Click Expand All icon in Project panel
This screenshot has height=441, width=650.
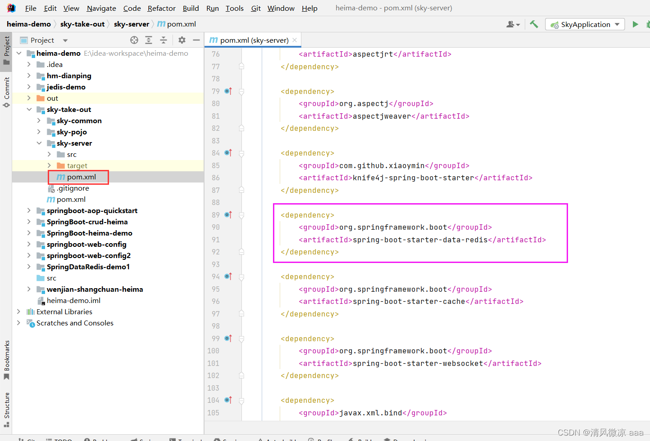click(149, 40)
